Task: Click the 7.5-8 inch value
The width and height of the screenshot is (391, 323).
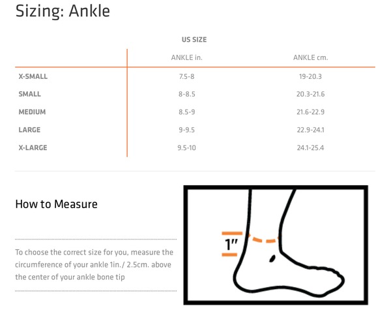Action: coord(186,76)
